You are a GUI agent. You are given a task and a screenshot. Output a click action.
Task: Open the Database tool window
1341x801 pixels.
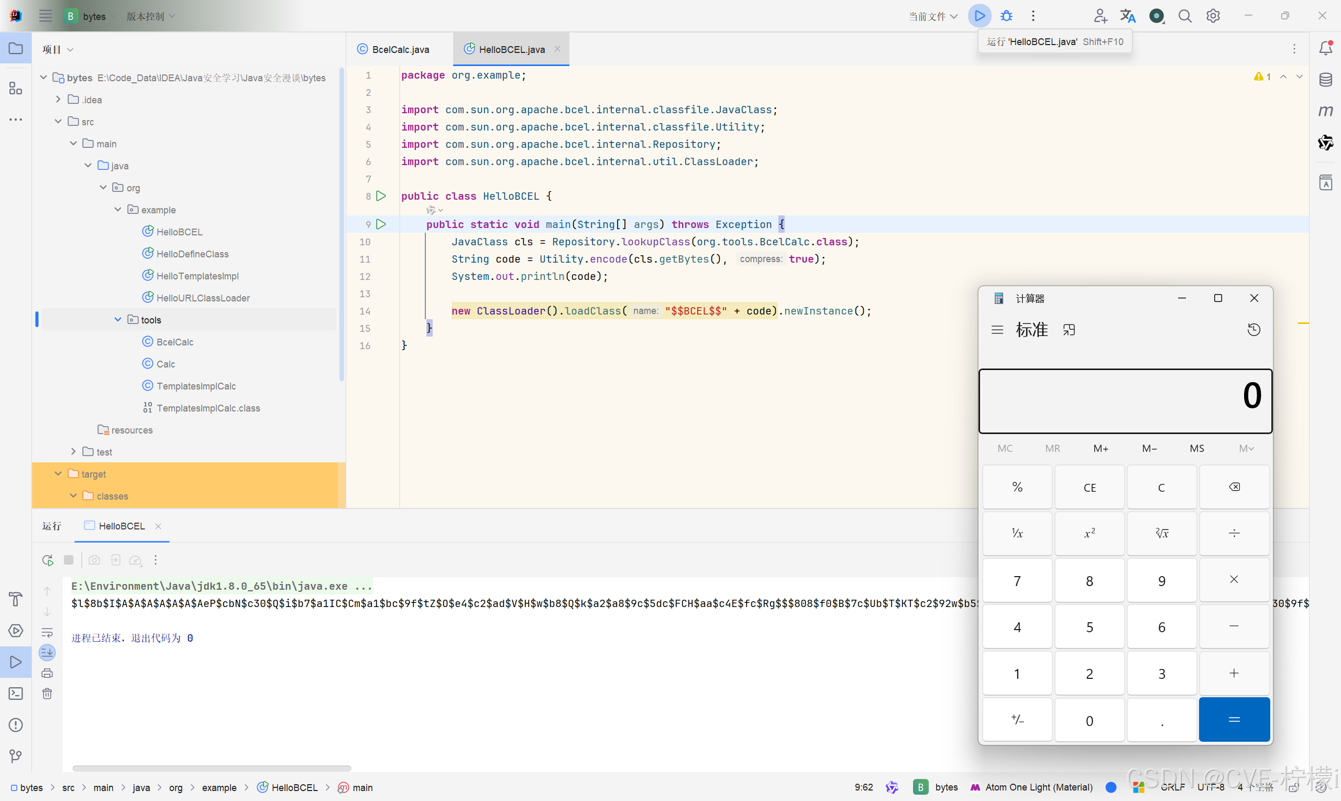pos(1325,79)
